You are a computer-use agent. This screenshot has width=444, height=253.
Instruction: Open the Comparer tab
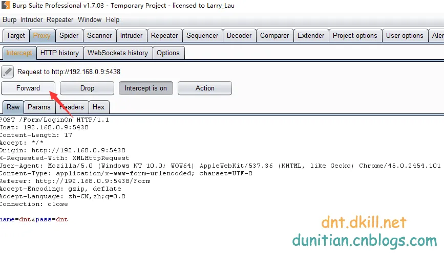(274, 36)
